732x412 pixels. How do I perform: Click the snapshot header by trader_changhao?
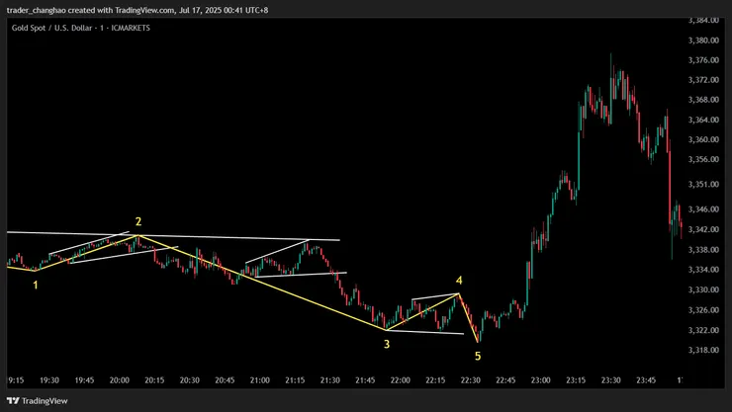137,10
